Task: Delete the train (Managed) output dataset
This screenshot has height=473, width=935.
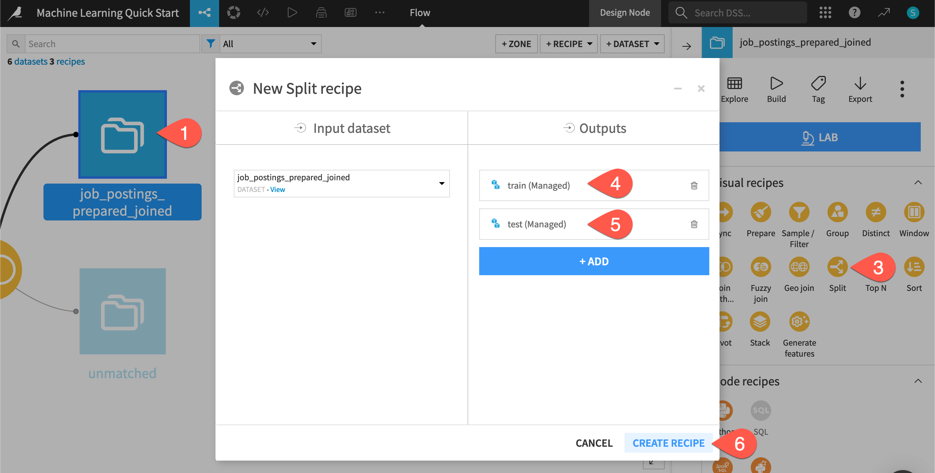Action: (694, 185)
